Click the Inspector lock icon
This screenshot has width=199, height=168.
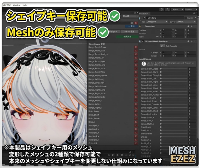tap(194, 13)
